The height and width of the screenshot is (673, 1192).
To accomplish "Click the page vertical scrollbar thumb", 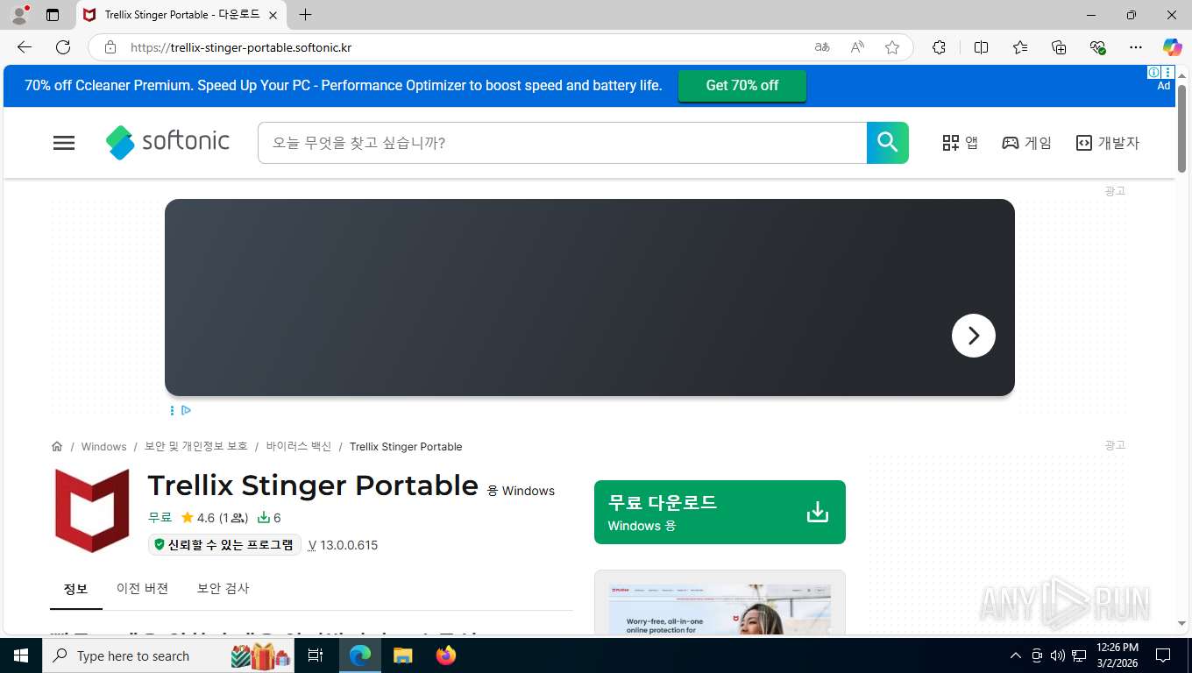I will pos(1181,129).
